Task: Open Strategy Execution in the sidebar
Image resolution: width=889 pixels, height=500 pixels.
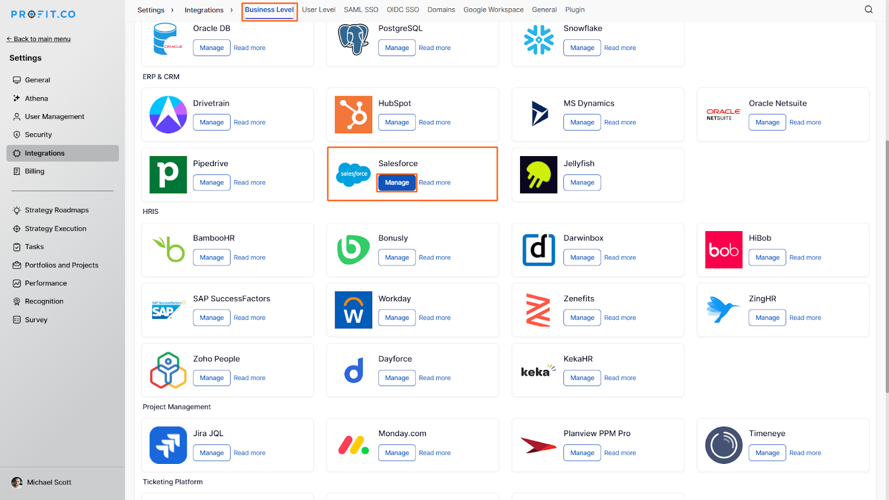Action: pos(56,228)
